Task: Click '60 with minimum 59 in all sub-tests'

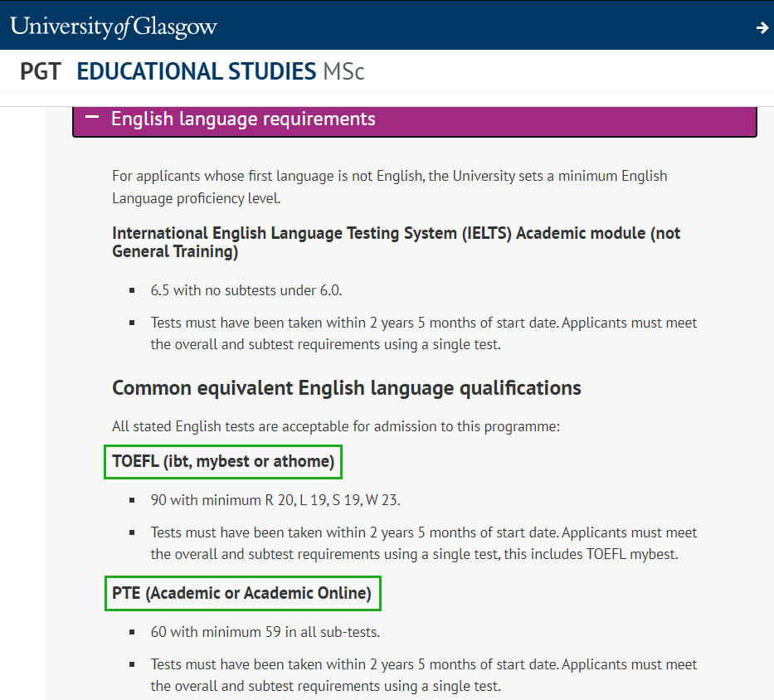Action: click(265, 632)
